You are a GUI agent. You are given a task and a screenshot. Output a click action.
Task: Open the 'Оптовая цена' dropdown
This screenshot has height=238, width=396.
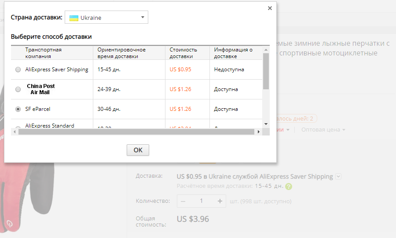(323, 130)
